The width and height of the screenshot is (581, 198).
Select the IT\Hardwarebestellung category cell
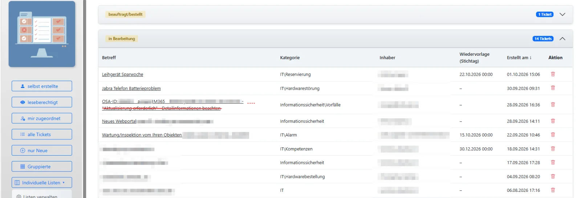tap(302, 177)
